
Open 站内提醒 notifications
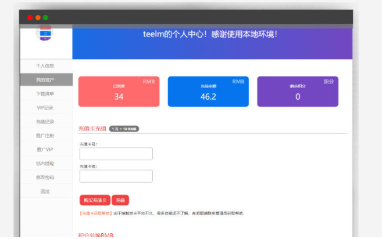(x=45, y=163)
